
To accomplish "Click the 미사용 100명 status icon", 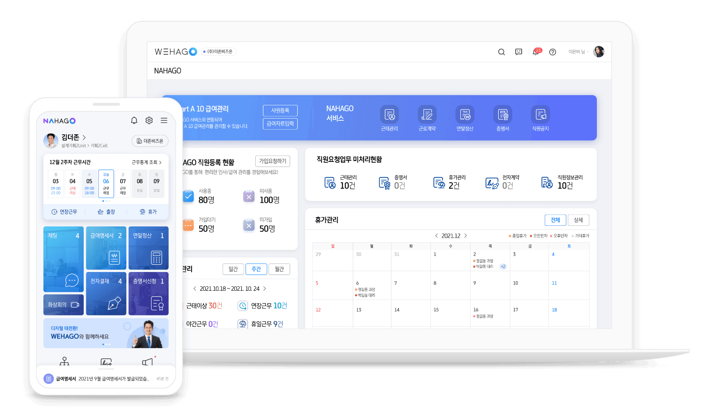I will coord(249,197).
